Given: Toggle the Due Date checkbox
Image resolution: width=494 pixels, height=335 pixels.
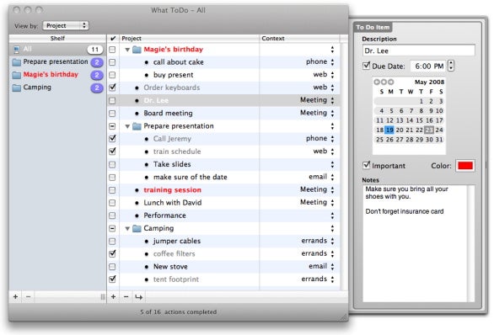Looking at the screenshot, I should point(366,66).
